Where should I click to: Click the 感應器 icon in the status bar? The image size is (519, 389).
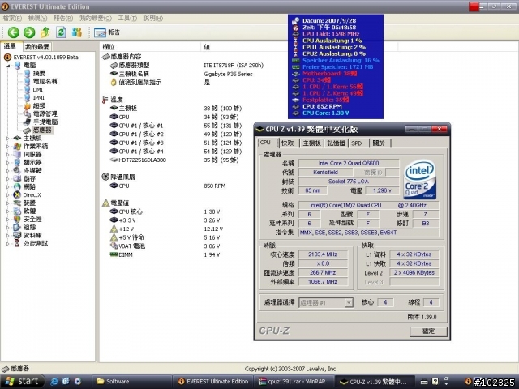point(5,369)
